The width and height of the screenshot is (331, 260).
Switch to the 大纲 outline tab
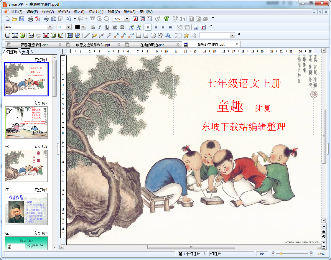click(26, 52)
